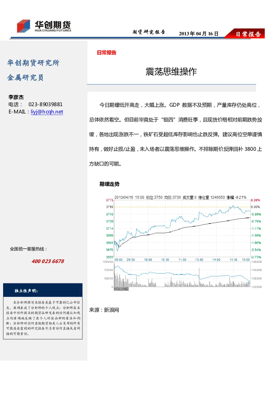This screenshot has height=396, width=280.
Task: Click the chart info line 2013/04/16 15:00
Action: (180, 197)
